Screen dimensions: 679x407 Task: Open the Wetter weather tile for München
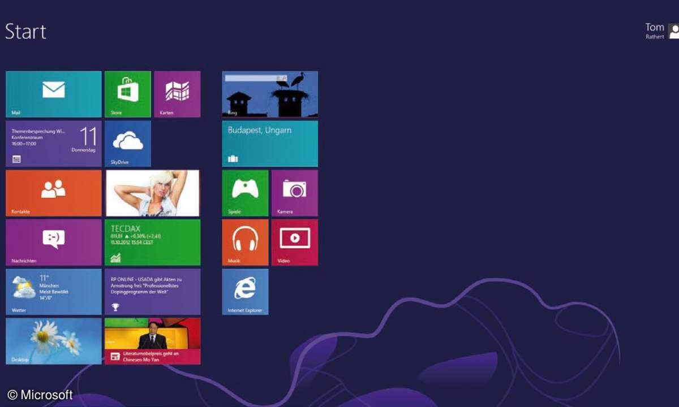(54, 292)
